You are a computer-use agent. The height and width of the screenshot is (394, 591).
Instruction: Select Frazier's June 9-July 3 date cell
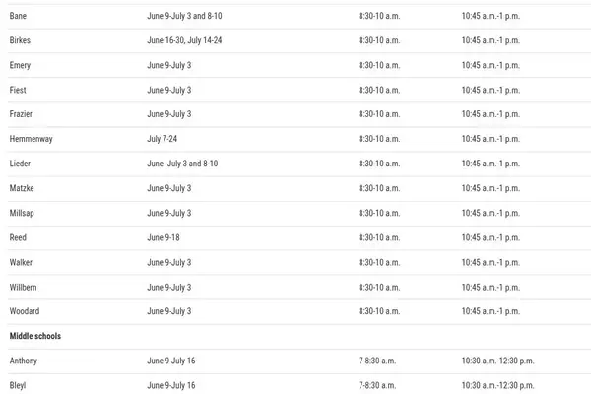click(x=169, y=114)
